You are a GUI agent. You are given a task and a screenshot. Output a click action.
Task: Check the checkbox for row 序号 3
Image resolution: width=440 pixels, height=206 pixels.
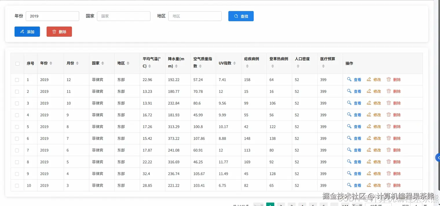[17, 103]
